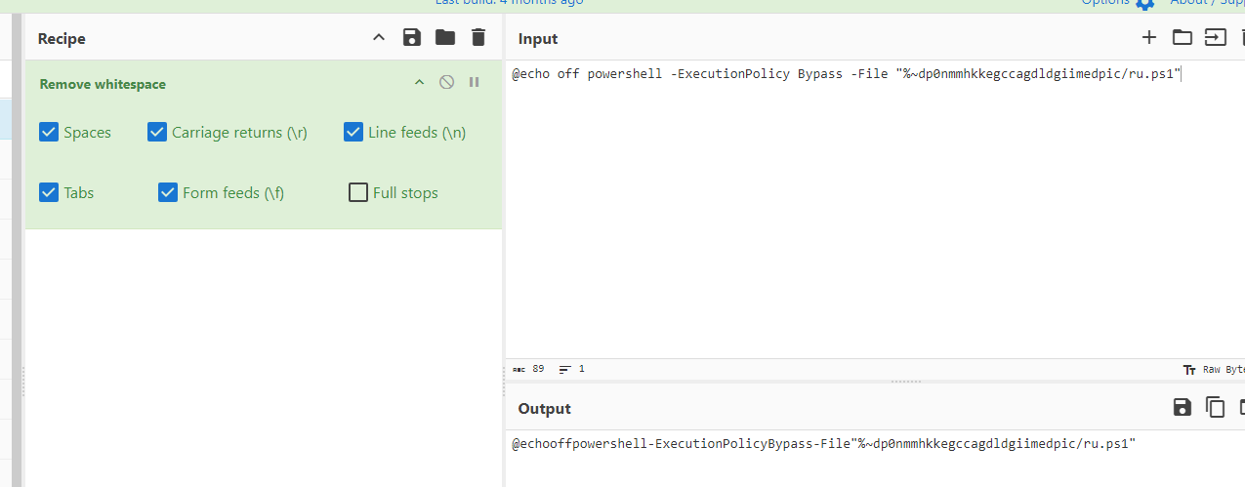Open folder as input
This screenshot has height=487, width=1245.
click(x=1183, y=38)
